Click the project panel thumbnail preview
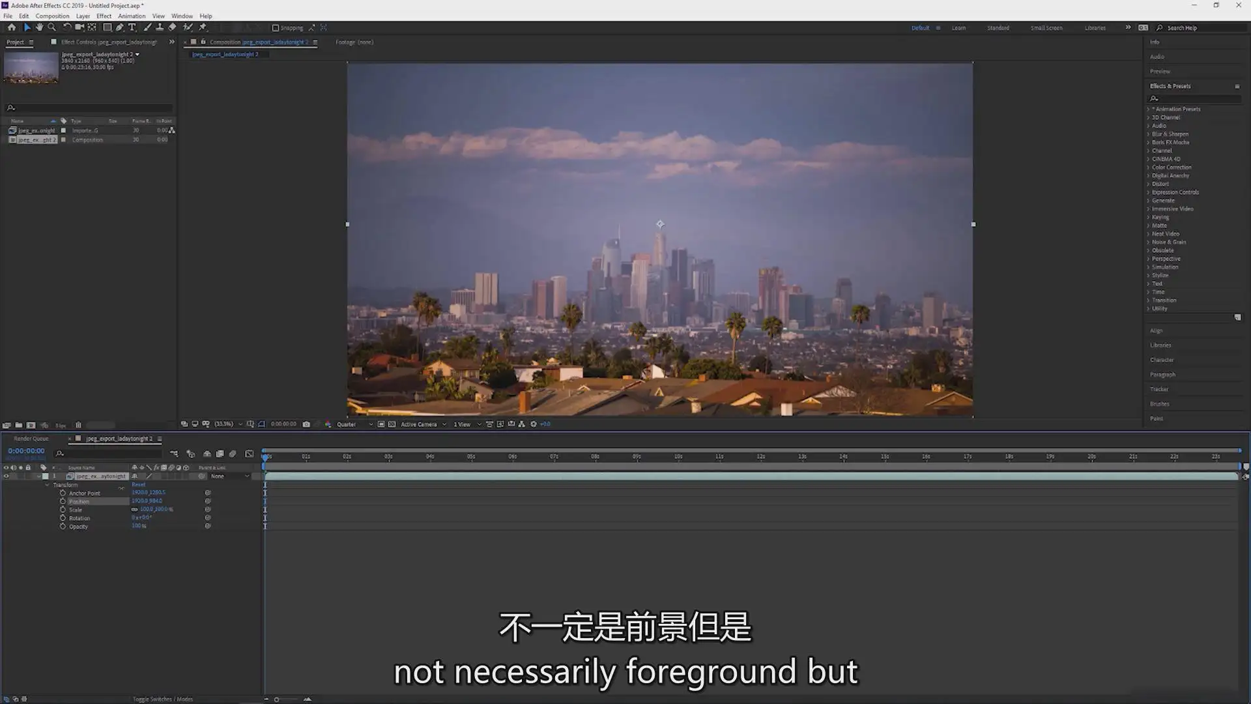 tap(31, 67)
